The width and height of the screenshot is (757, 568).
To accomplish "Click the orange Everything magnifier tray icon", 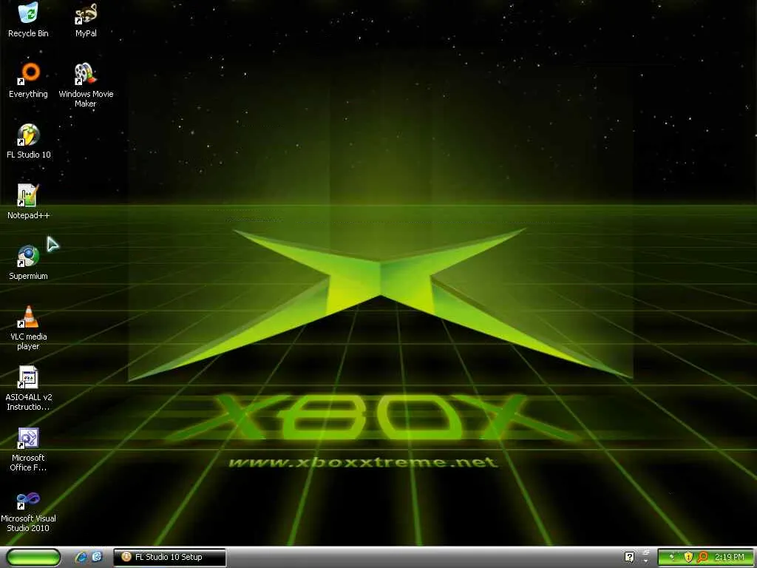I will pyautogui.click(x=702, y=557).
